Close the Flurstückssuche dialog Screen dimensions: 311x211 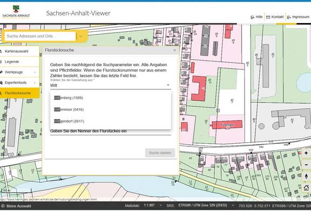tap(174, 50)
